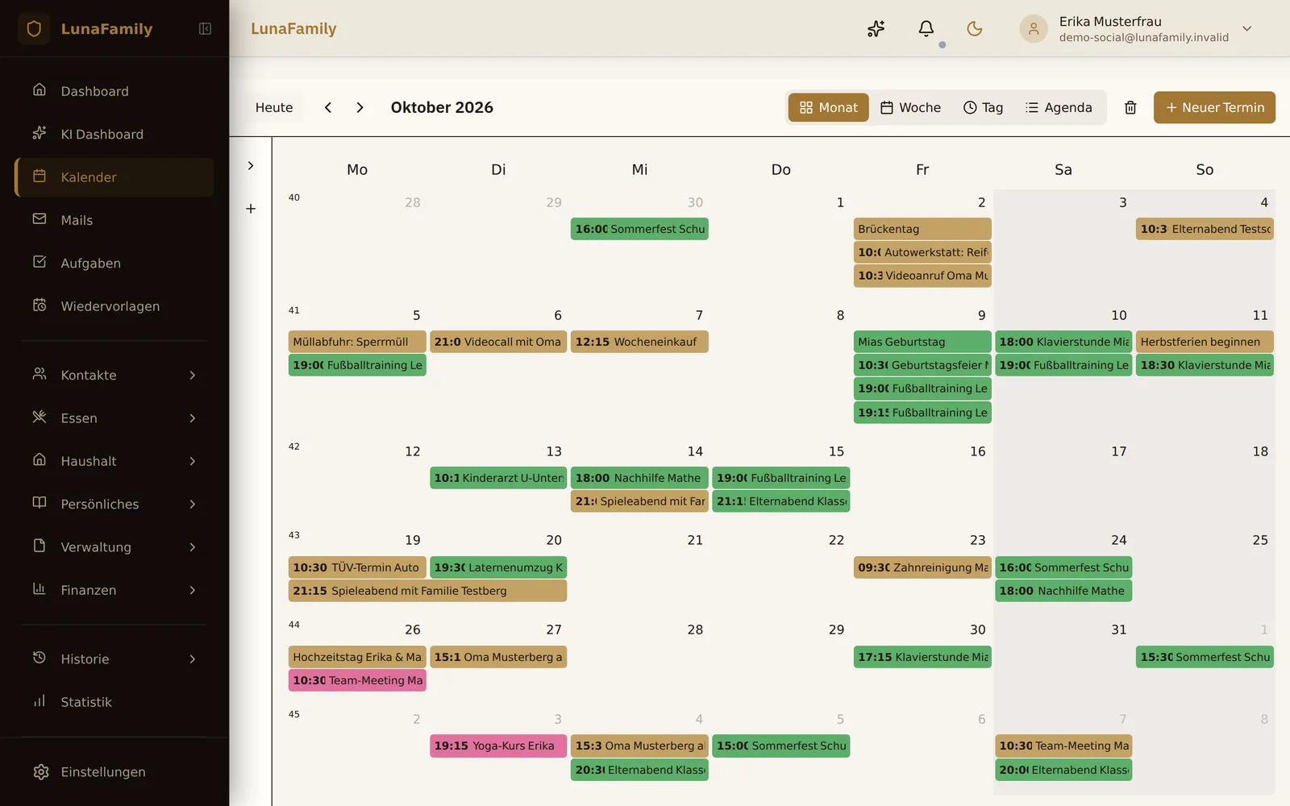This screenshot has width=1290, height=806.
Task: Expand Haushalt submenu
Action: [x=114, y=461]
